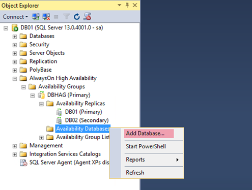
Task: Click the Activity Monitor toolbar icon
Action: [x=87, y=17]
